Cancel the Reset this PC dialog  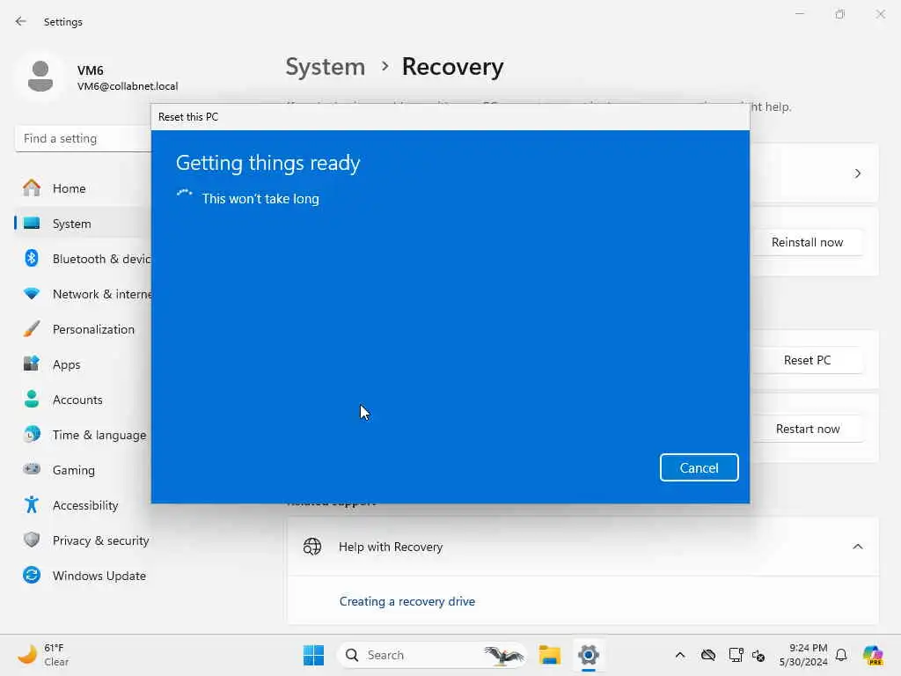(699, 467)
